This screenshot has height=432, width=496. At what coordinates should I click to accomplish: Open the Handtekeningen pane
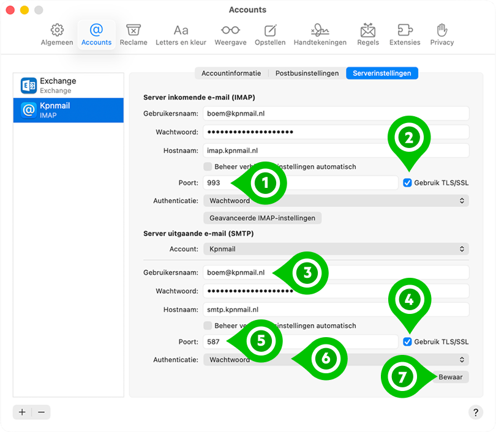click(x=320, y=34)
